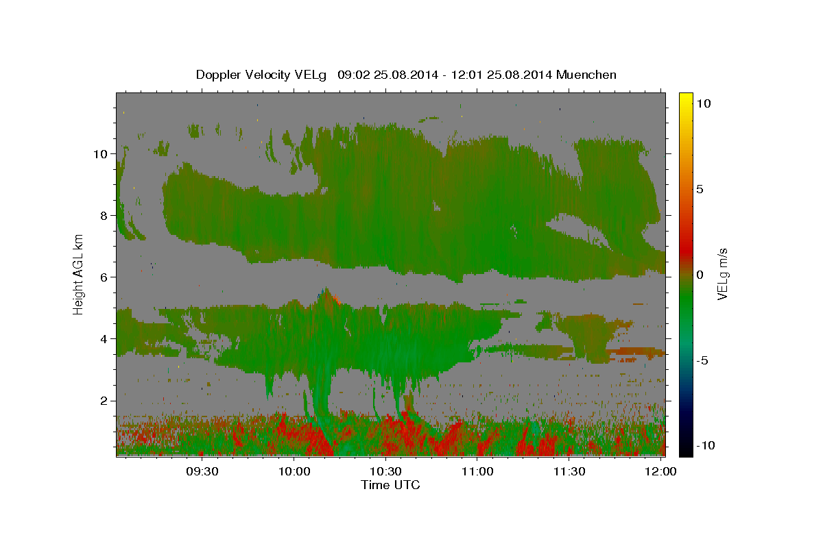The height and width of the screenshot is (548, 823).
Task: Click the yellow top of the colorbar
Action: pyautogui.click(x=686, y=99)
